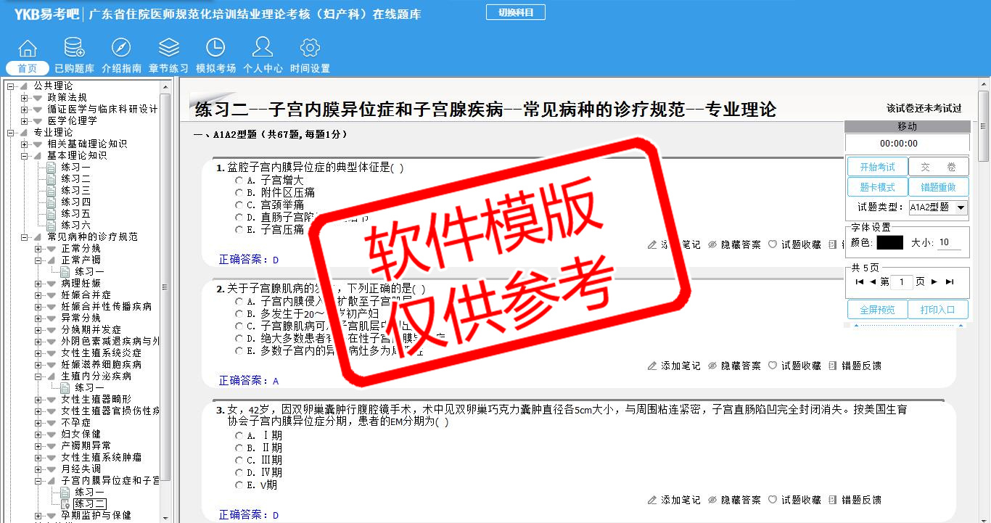Collapse the 专业理论 tree node

click(11, 133)
